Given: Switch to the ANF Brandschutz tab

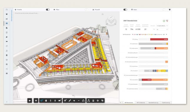Looking at the screenshot, I should (x=129, y=103).
